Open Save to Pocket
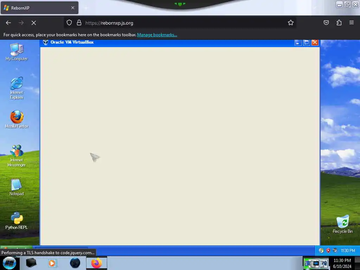The height and width of the screenshot is (270, 360). 326,22
